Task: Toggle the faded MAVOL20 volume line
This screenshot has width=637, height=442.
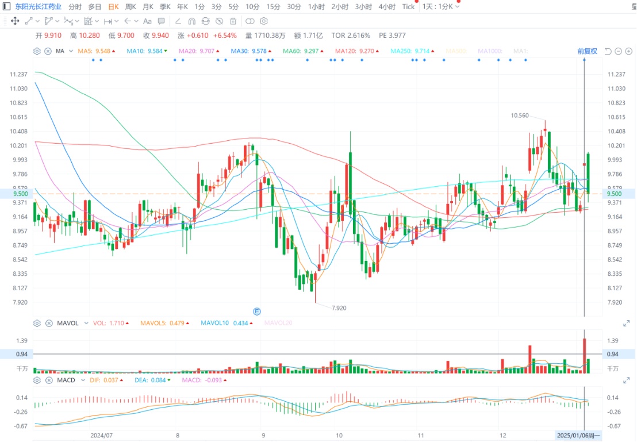Action: coord(278,323)
